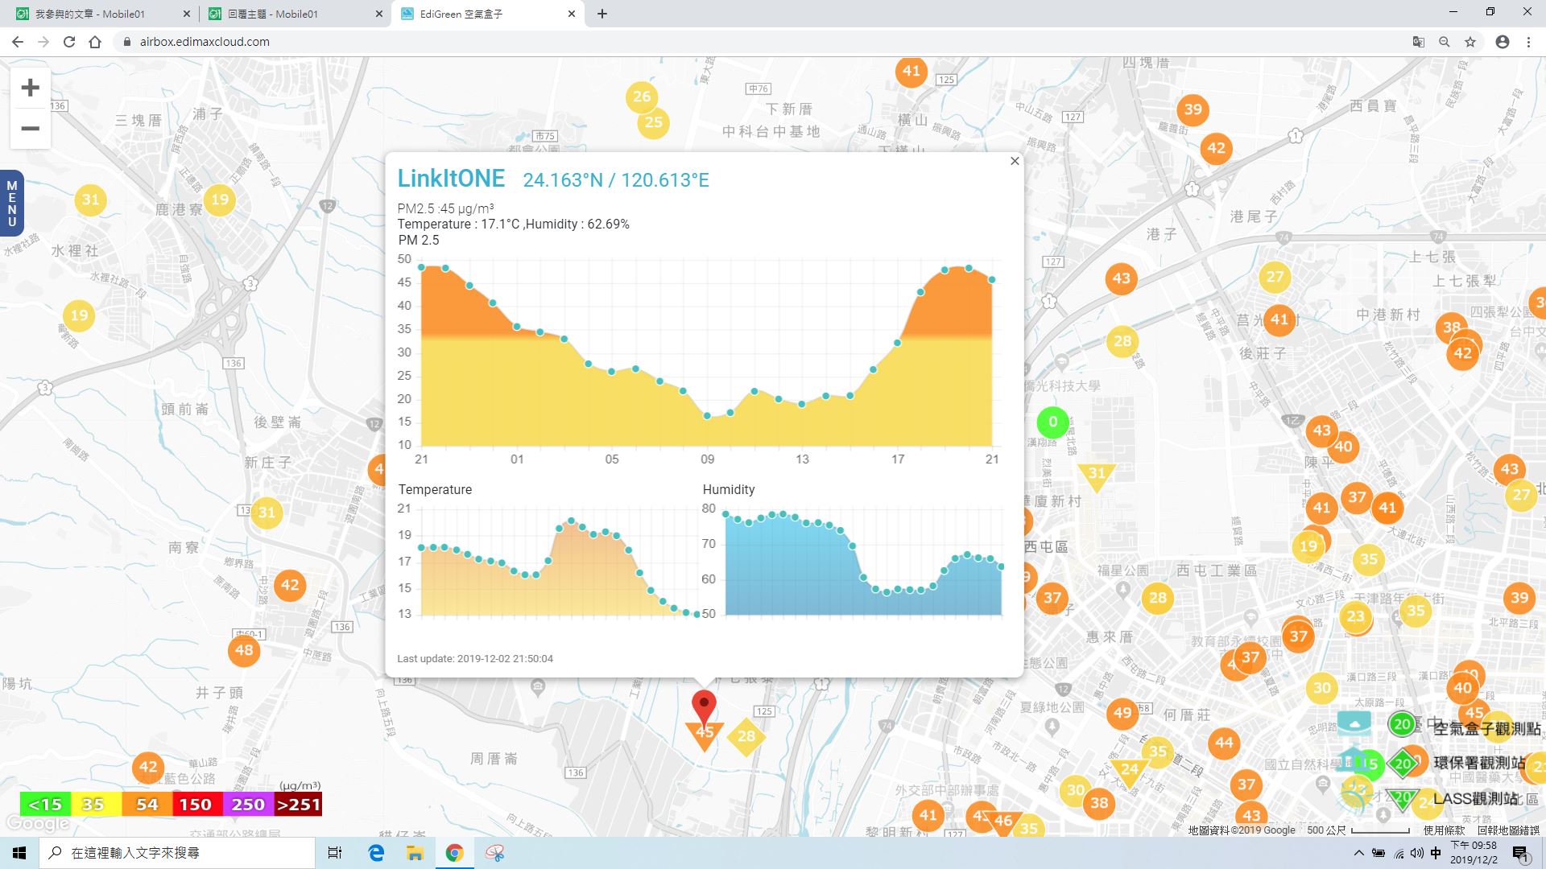Open a new browser tab
Image resolution: width=1546 pixels, height=869 pixels.
click(x=602, y=14)
